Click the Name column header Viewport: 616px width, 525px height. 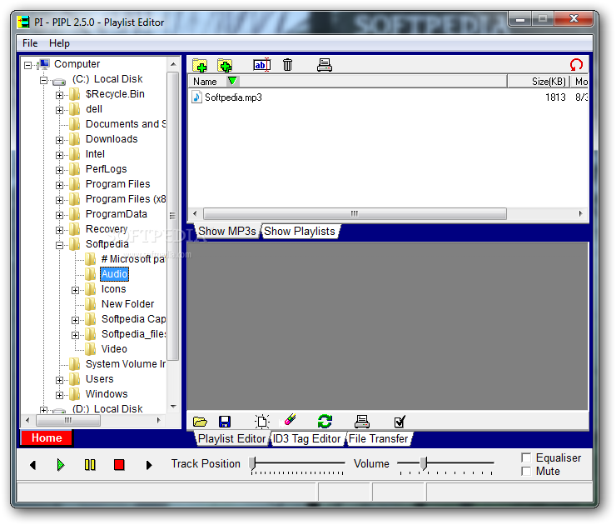348,82
